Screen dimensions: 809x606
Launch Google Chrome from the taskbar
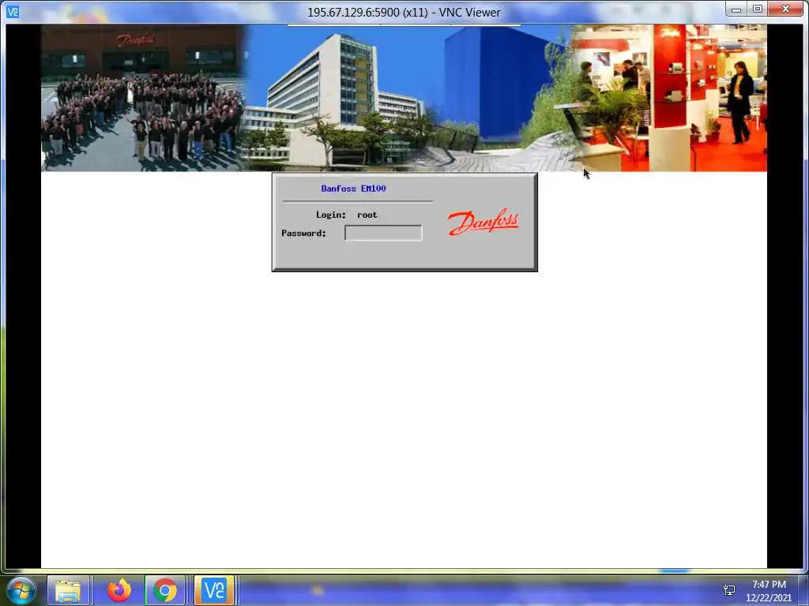tap(165, 590)
